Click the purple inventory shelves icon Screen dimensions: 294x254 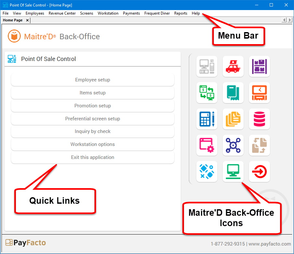[259, 67]
